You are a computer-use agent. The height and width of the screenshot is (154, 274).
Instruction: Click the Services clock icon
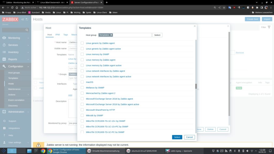4,45
